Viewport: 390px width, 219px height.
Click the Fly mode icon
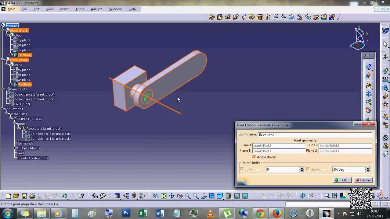(x=156, y=196)
